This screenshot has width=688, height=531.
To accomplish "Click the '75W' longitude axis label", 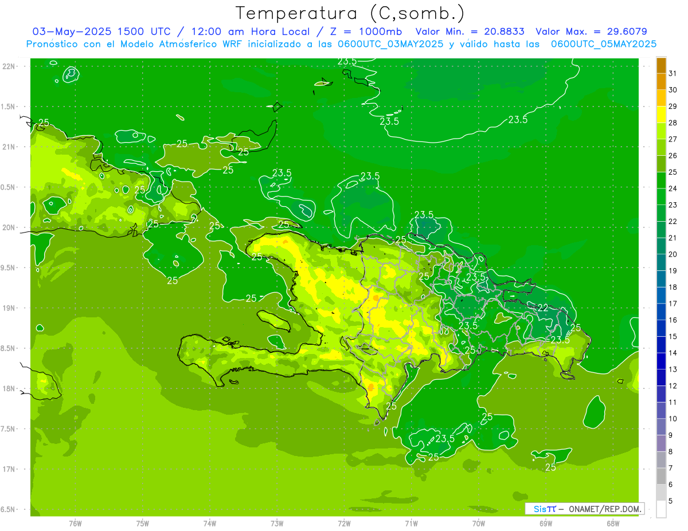I will 143,523.
